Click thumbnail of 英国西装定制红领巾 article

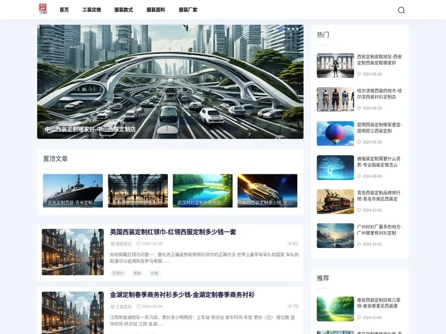73,252
